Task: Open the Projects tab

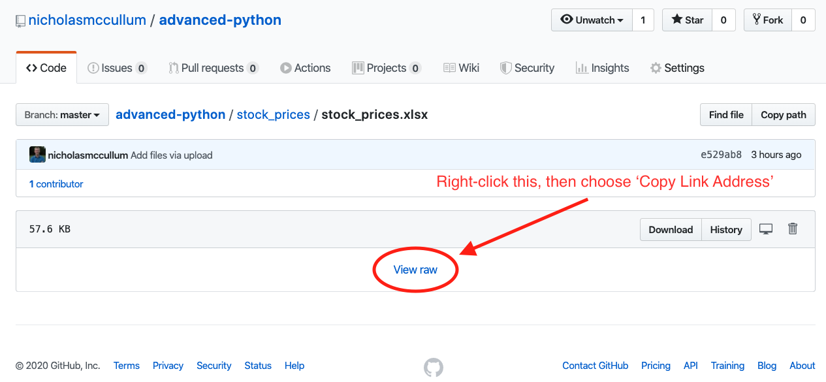Action: 387,68
